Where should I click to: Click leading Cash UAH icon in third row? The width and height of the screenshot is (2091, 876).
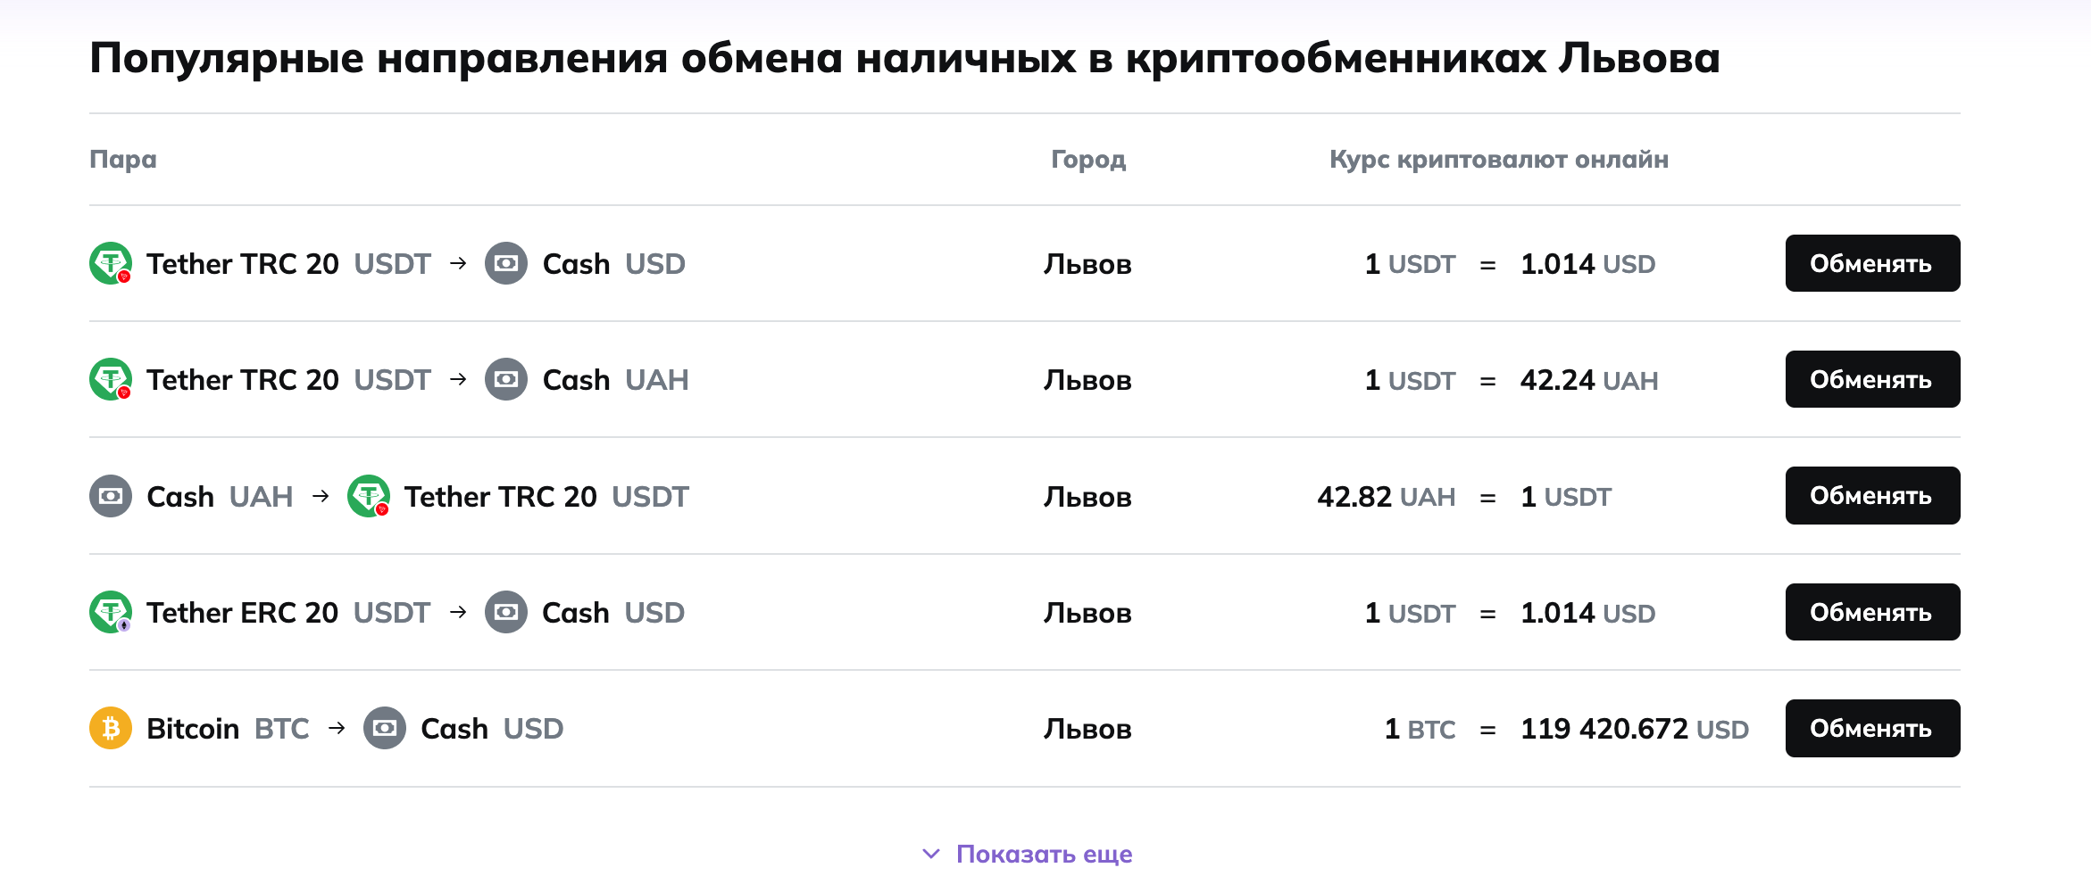coord(111,496)
